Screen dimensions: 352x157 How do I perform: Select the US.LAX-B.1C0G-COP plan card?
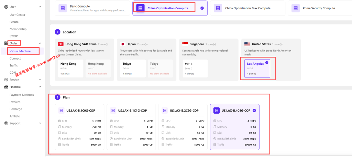point(79,127)
